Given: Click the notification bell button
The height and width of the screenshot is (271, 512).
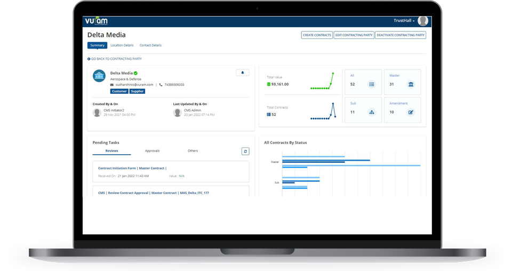Looking at the screenshot, I should click(243, 73).
